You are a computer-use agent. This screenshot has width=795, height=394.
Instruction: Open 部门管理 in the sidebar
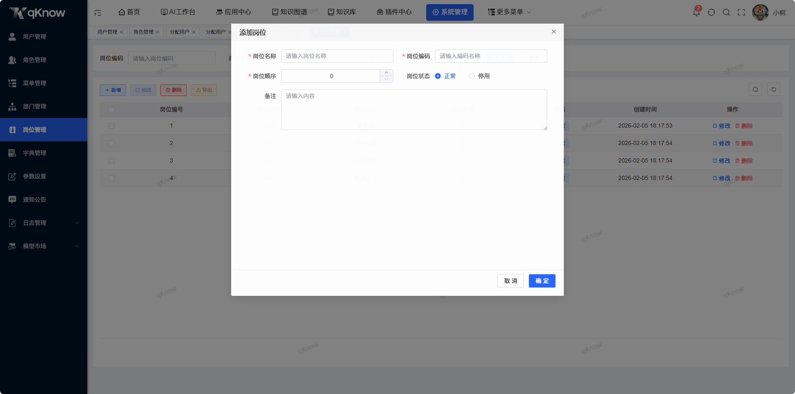pos(44,106)
